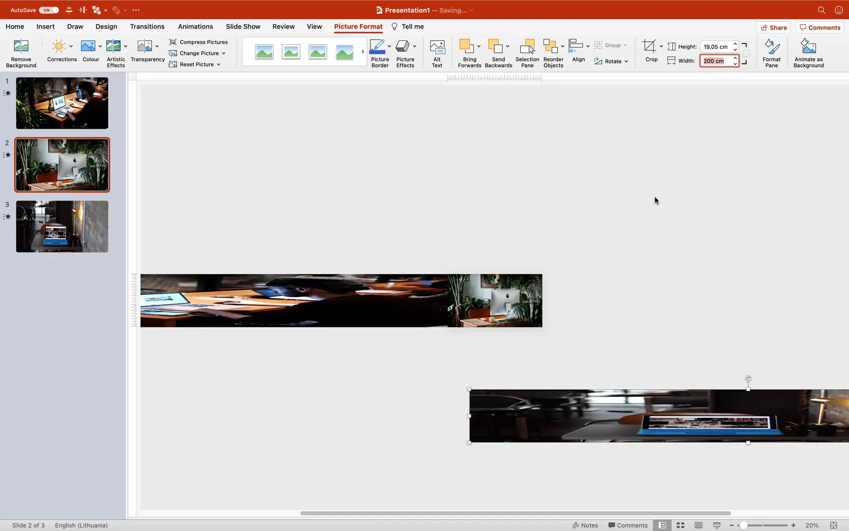Click the Animate as Background icon
Screen dimensions: 849x531
pos(808,52)
